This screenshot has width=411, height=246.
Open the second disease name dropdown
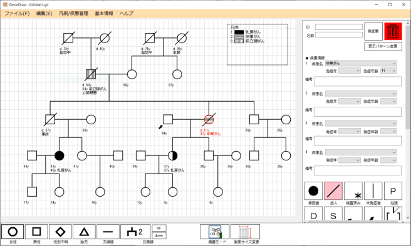pos(361,94)
